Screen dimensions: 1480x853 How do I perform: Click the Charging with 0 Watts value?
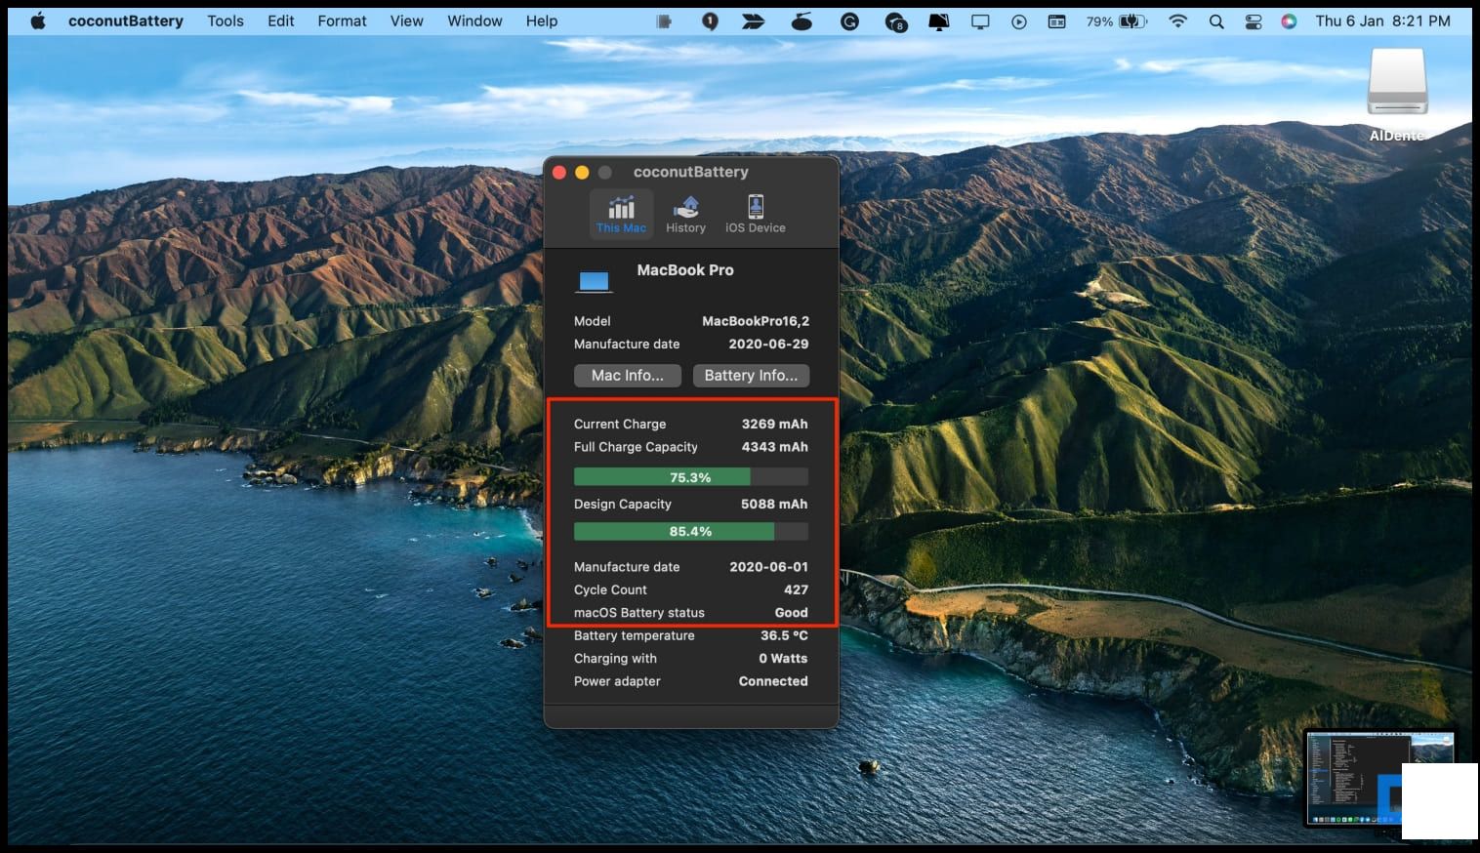(783, 659)
